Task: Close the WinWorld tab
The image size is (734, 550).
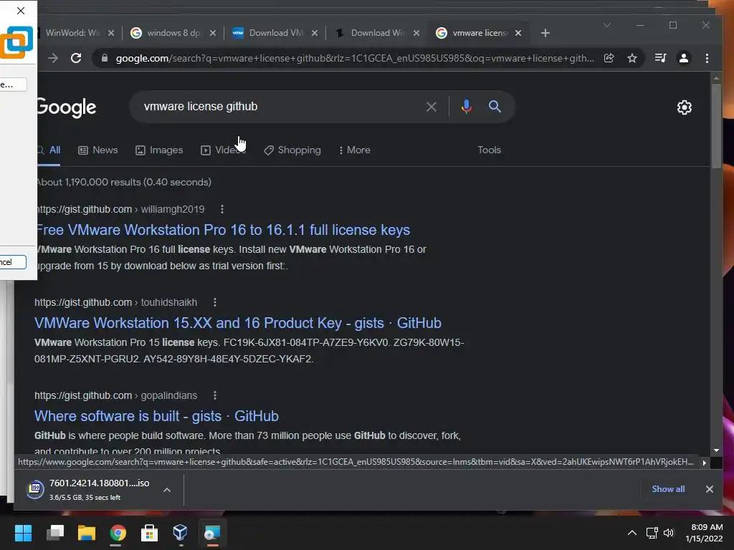Action: pyautogui.click(x=111, y=33)
